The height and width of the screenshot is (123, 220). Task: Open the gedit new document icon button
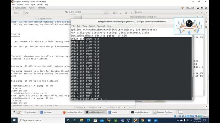(26, 13)
